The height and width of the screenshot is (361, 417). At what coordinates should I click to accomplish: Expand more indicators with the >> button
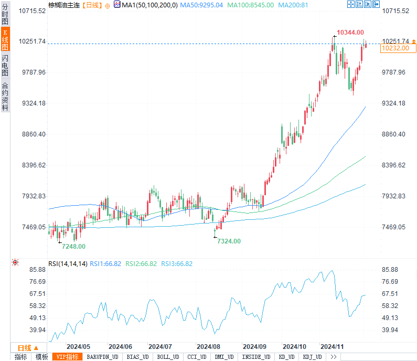333,357
